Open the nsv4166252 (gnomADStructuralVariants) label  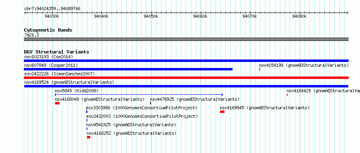click(131, 133)
